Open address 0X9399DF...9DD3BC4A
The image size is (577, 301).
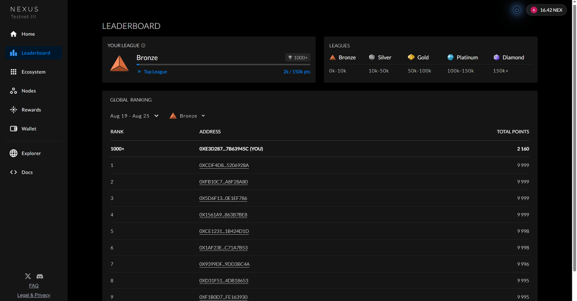coord(225,264)
